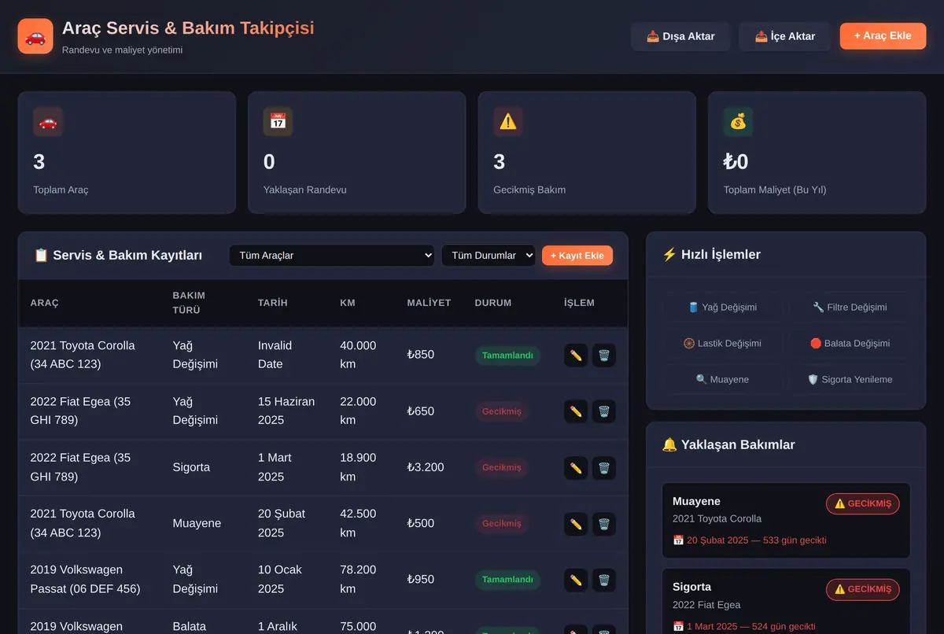Click the Gecikmiş Bakım stat card
Viewport: 944px width, 634px height.
click(x=587, y=153)
